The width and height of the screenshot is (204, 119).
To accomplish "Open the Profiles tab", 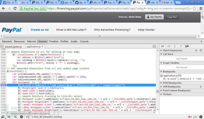I will pyautogui.click(x=64, y=42).
